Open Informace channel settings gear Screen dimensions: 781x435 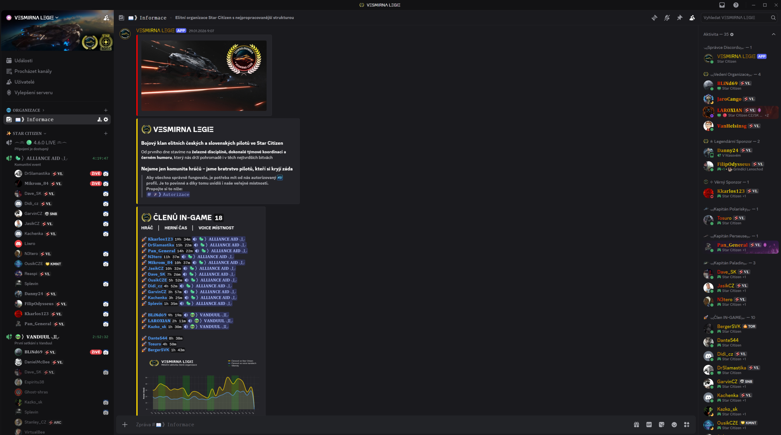106,119
